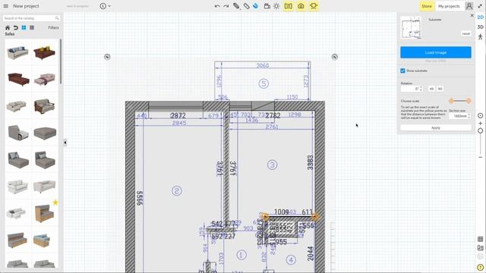486x273 pixels.
Task: Click the New project title
Action: 26,6
